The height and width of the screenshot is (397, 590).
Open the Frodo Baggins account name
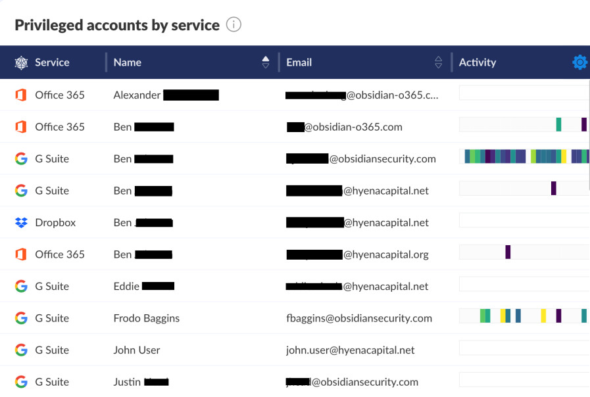point(146,318)
